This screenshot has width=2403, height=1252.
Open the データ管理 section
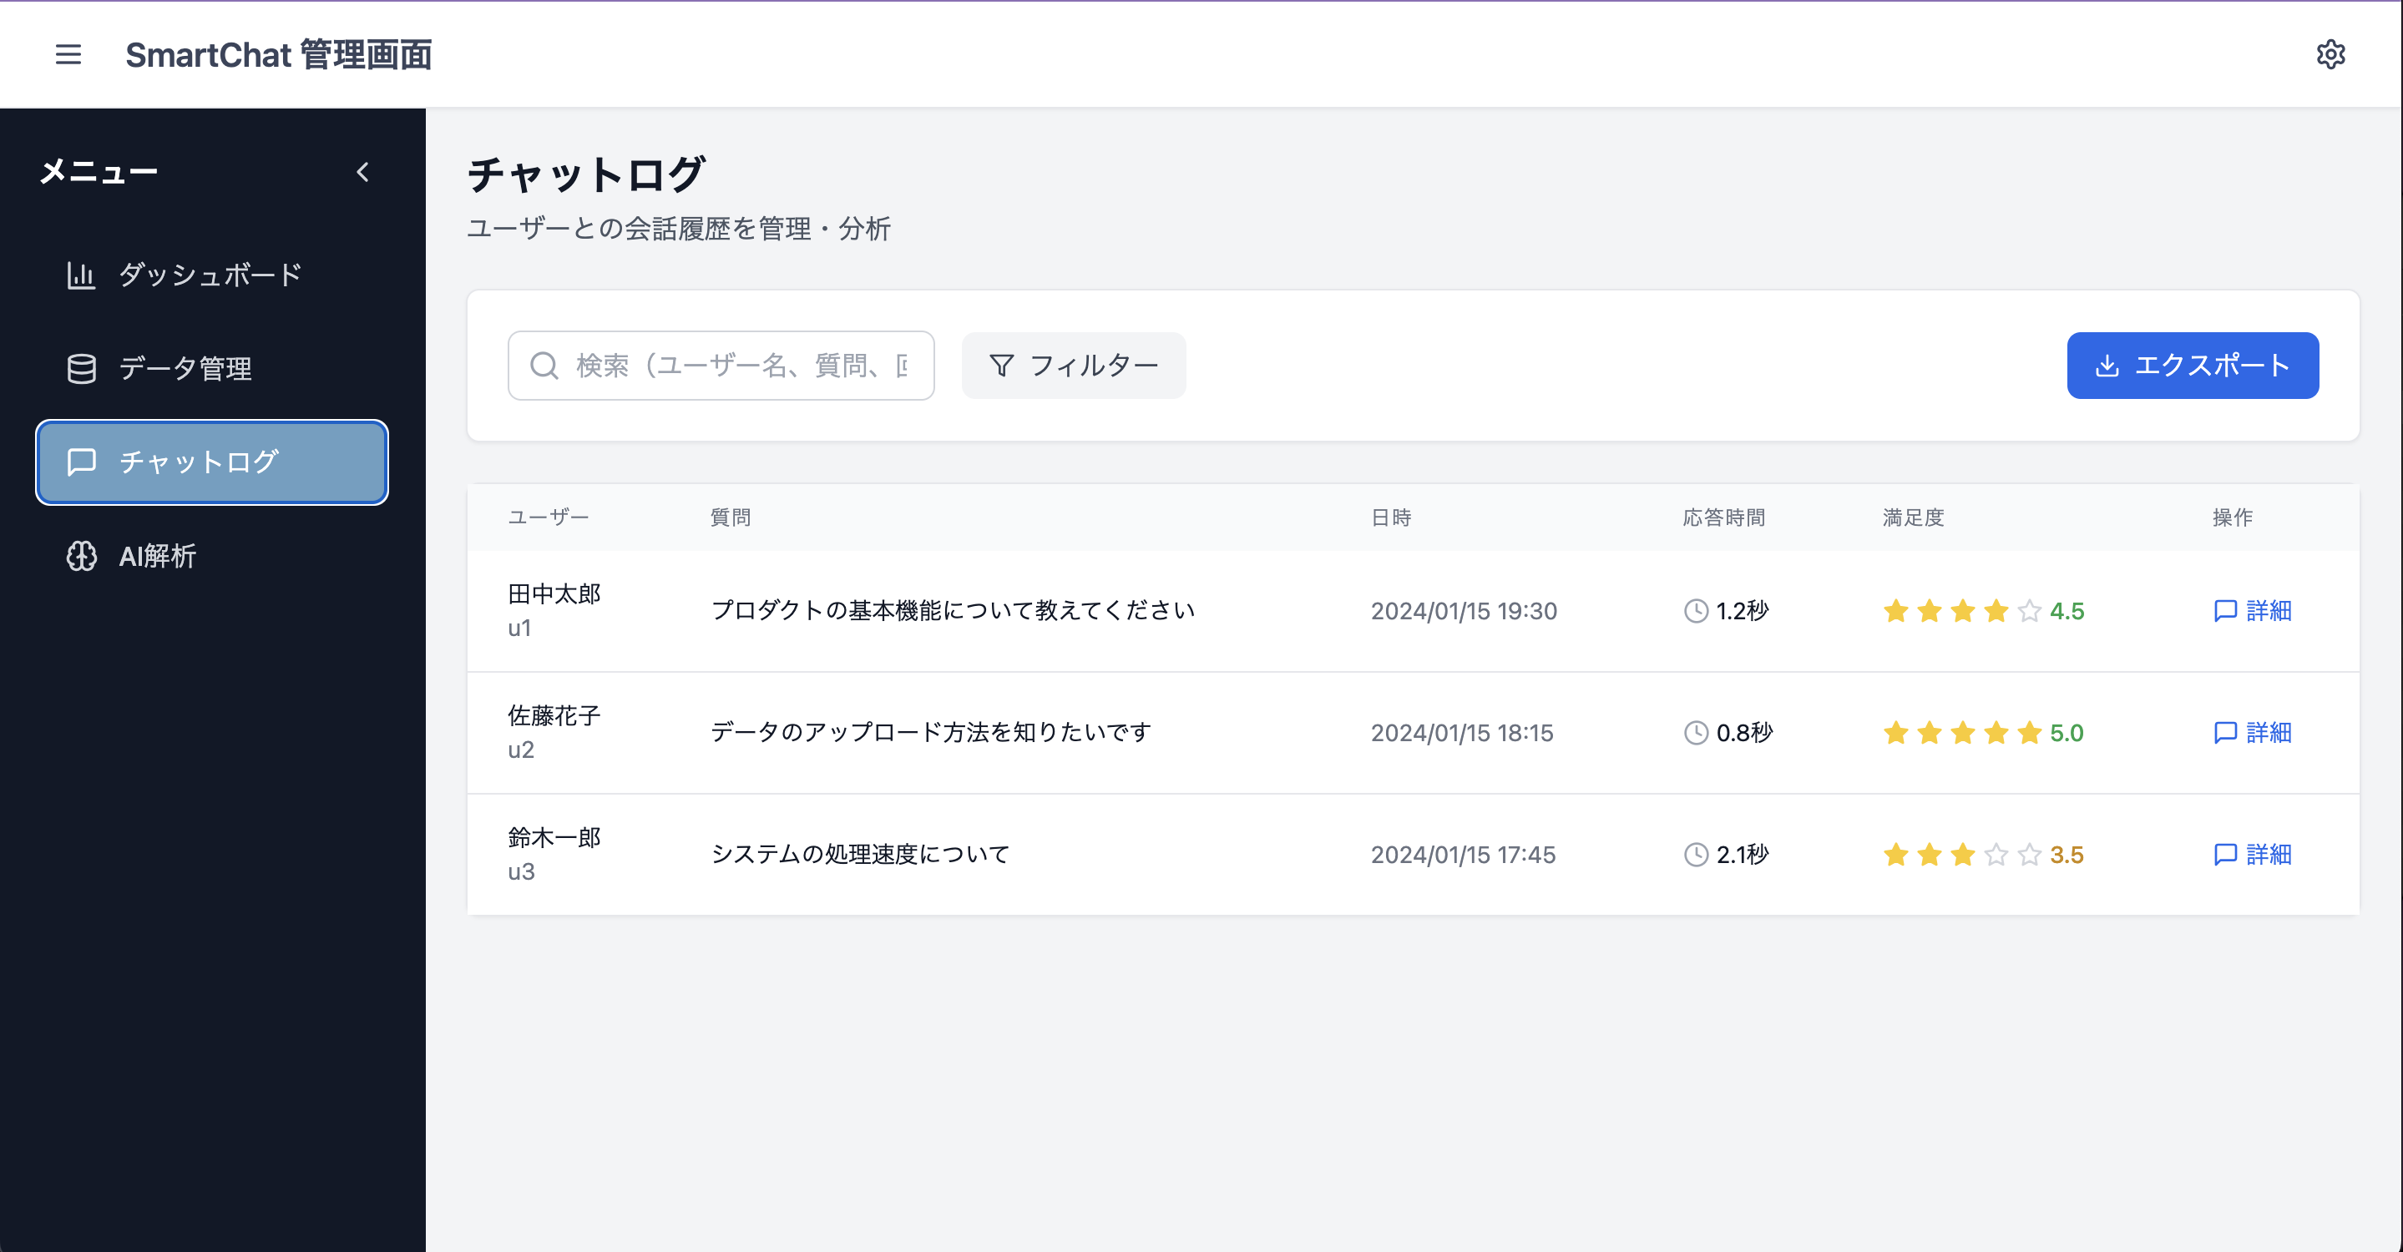coord(185,368)
